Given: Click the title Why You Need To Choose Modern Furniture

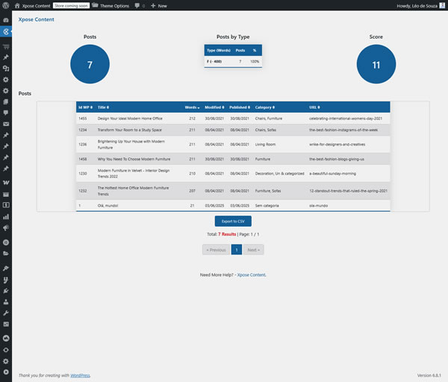Looking at the screenshot, I should click(x=134, y=159).
